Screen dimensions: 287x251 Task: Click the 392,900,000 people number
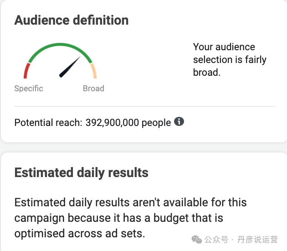tap(128, 122)
